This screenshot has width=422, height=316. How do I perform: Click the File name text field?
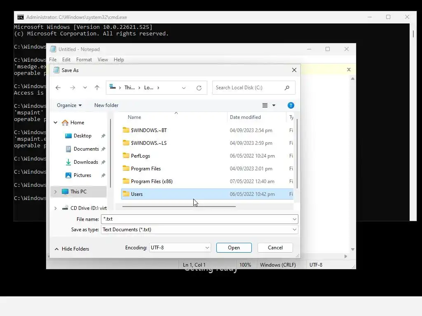pyautogui.click(x=197, y=219)
